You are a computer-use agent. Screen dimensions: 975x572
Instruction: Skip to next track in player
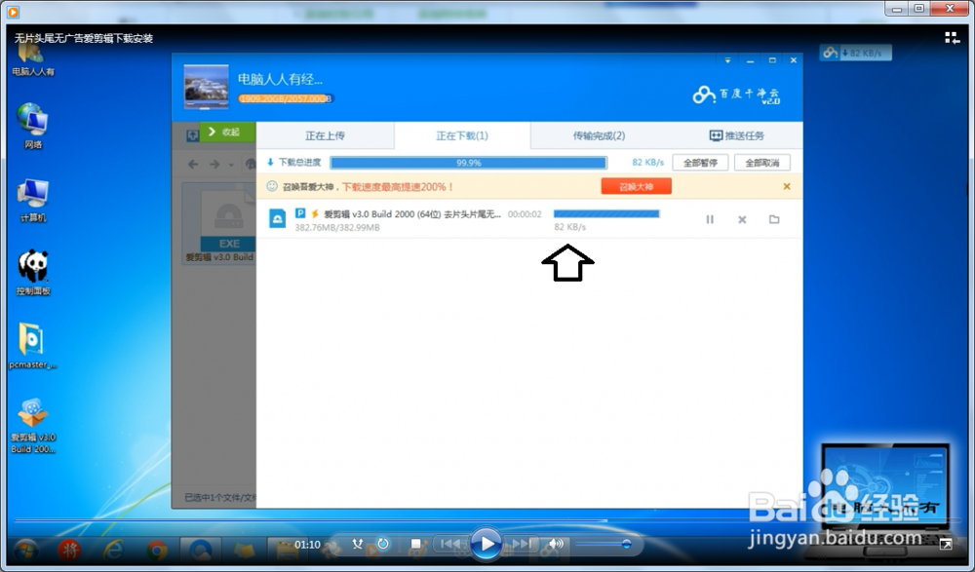(x=521, y=544)
